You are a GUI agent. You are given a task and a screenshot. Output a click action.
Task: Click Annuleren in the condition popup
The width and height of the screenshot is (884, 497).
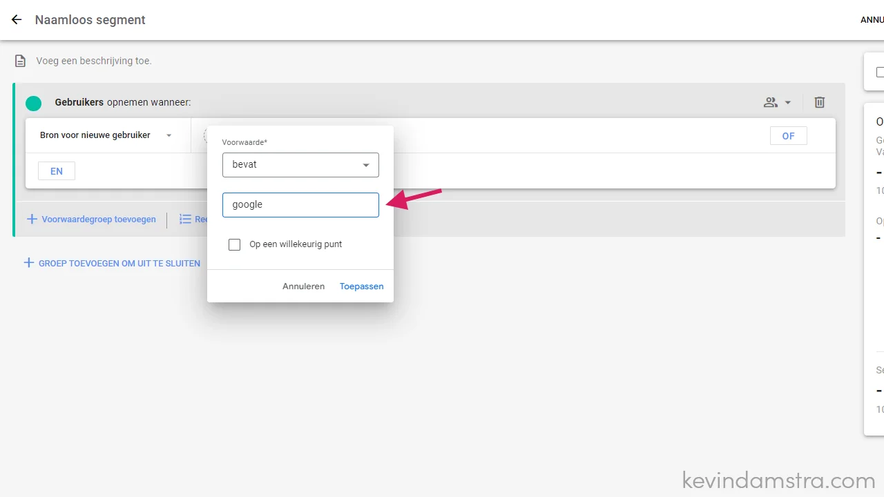(303, 286)
